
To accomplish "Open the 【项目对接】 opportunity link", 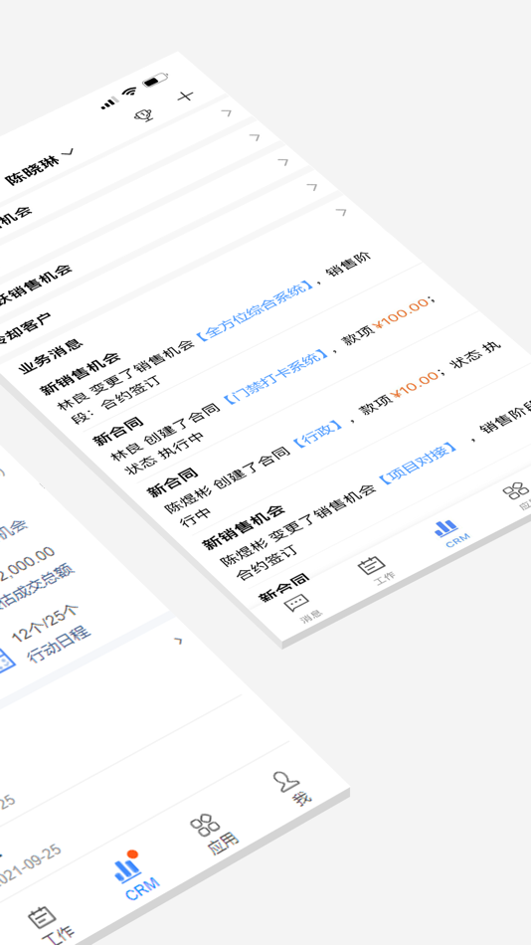I will pyautogui.click(x=418, y=465).
